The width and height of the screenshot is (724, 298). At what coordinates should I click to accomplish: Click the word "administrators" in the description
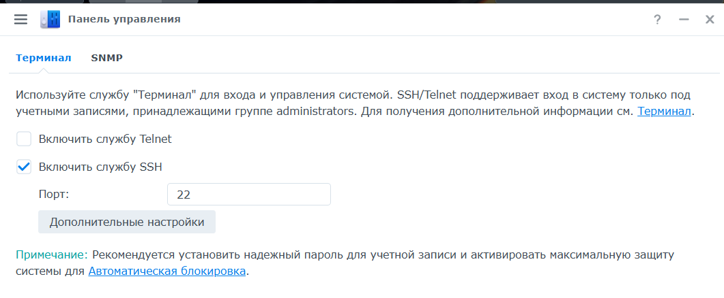coord(310,112)
